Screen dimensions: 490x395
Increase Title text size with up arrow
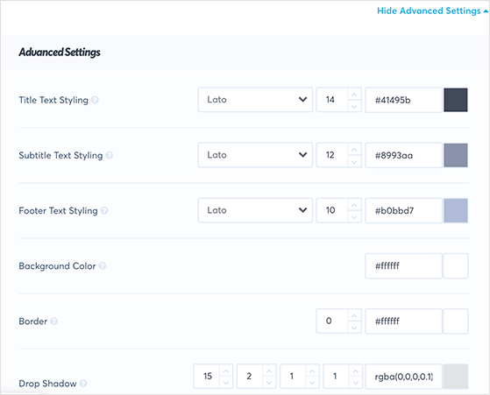pyautogui.click(x=354, y=94)
